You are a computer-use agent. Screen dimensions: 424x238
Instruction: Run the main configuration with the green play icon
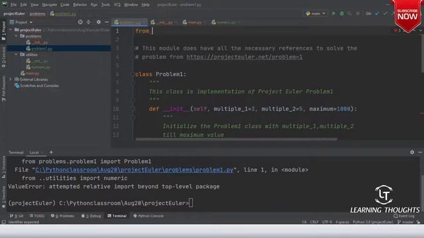334,13
